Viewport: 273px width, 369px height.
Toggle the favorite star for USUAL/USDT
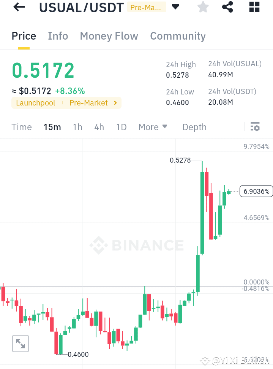click(203, 7)
